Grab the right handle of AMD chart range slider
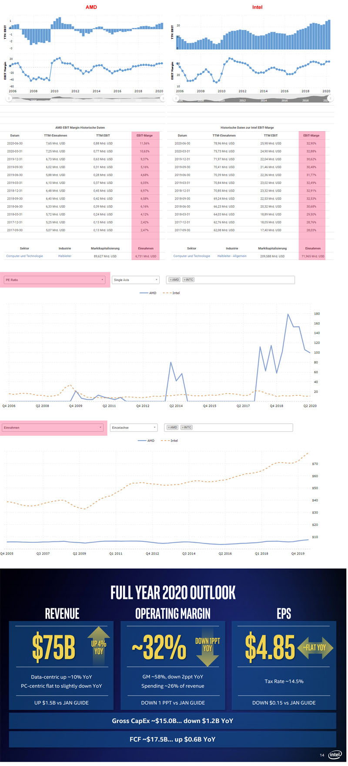 [164, 99]
